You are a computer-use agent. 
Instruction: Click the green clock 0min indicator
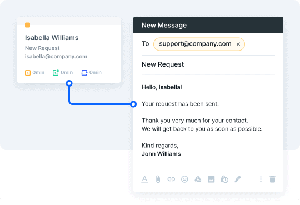click(63, 73)
